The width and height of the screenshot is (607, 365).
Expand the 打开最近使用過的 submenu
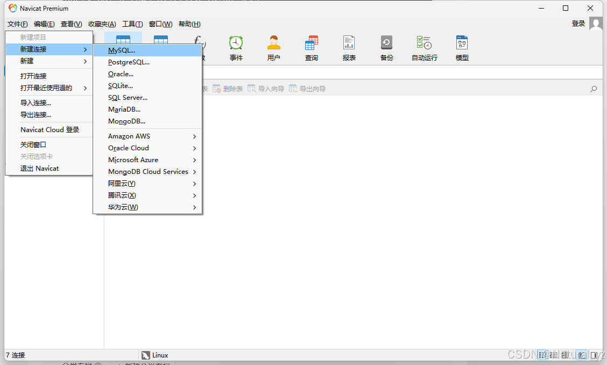click(49, 88)
